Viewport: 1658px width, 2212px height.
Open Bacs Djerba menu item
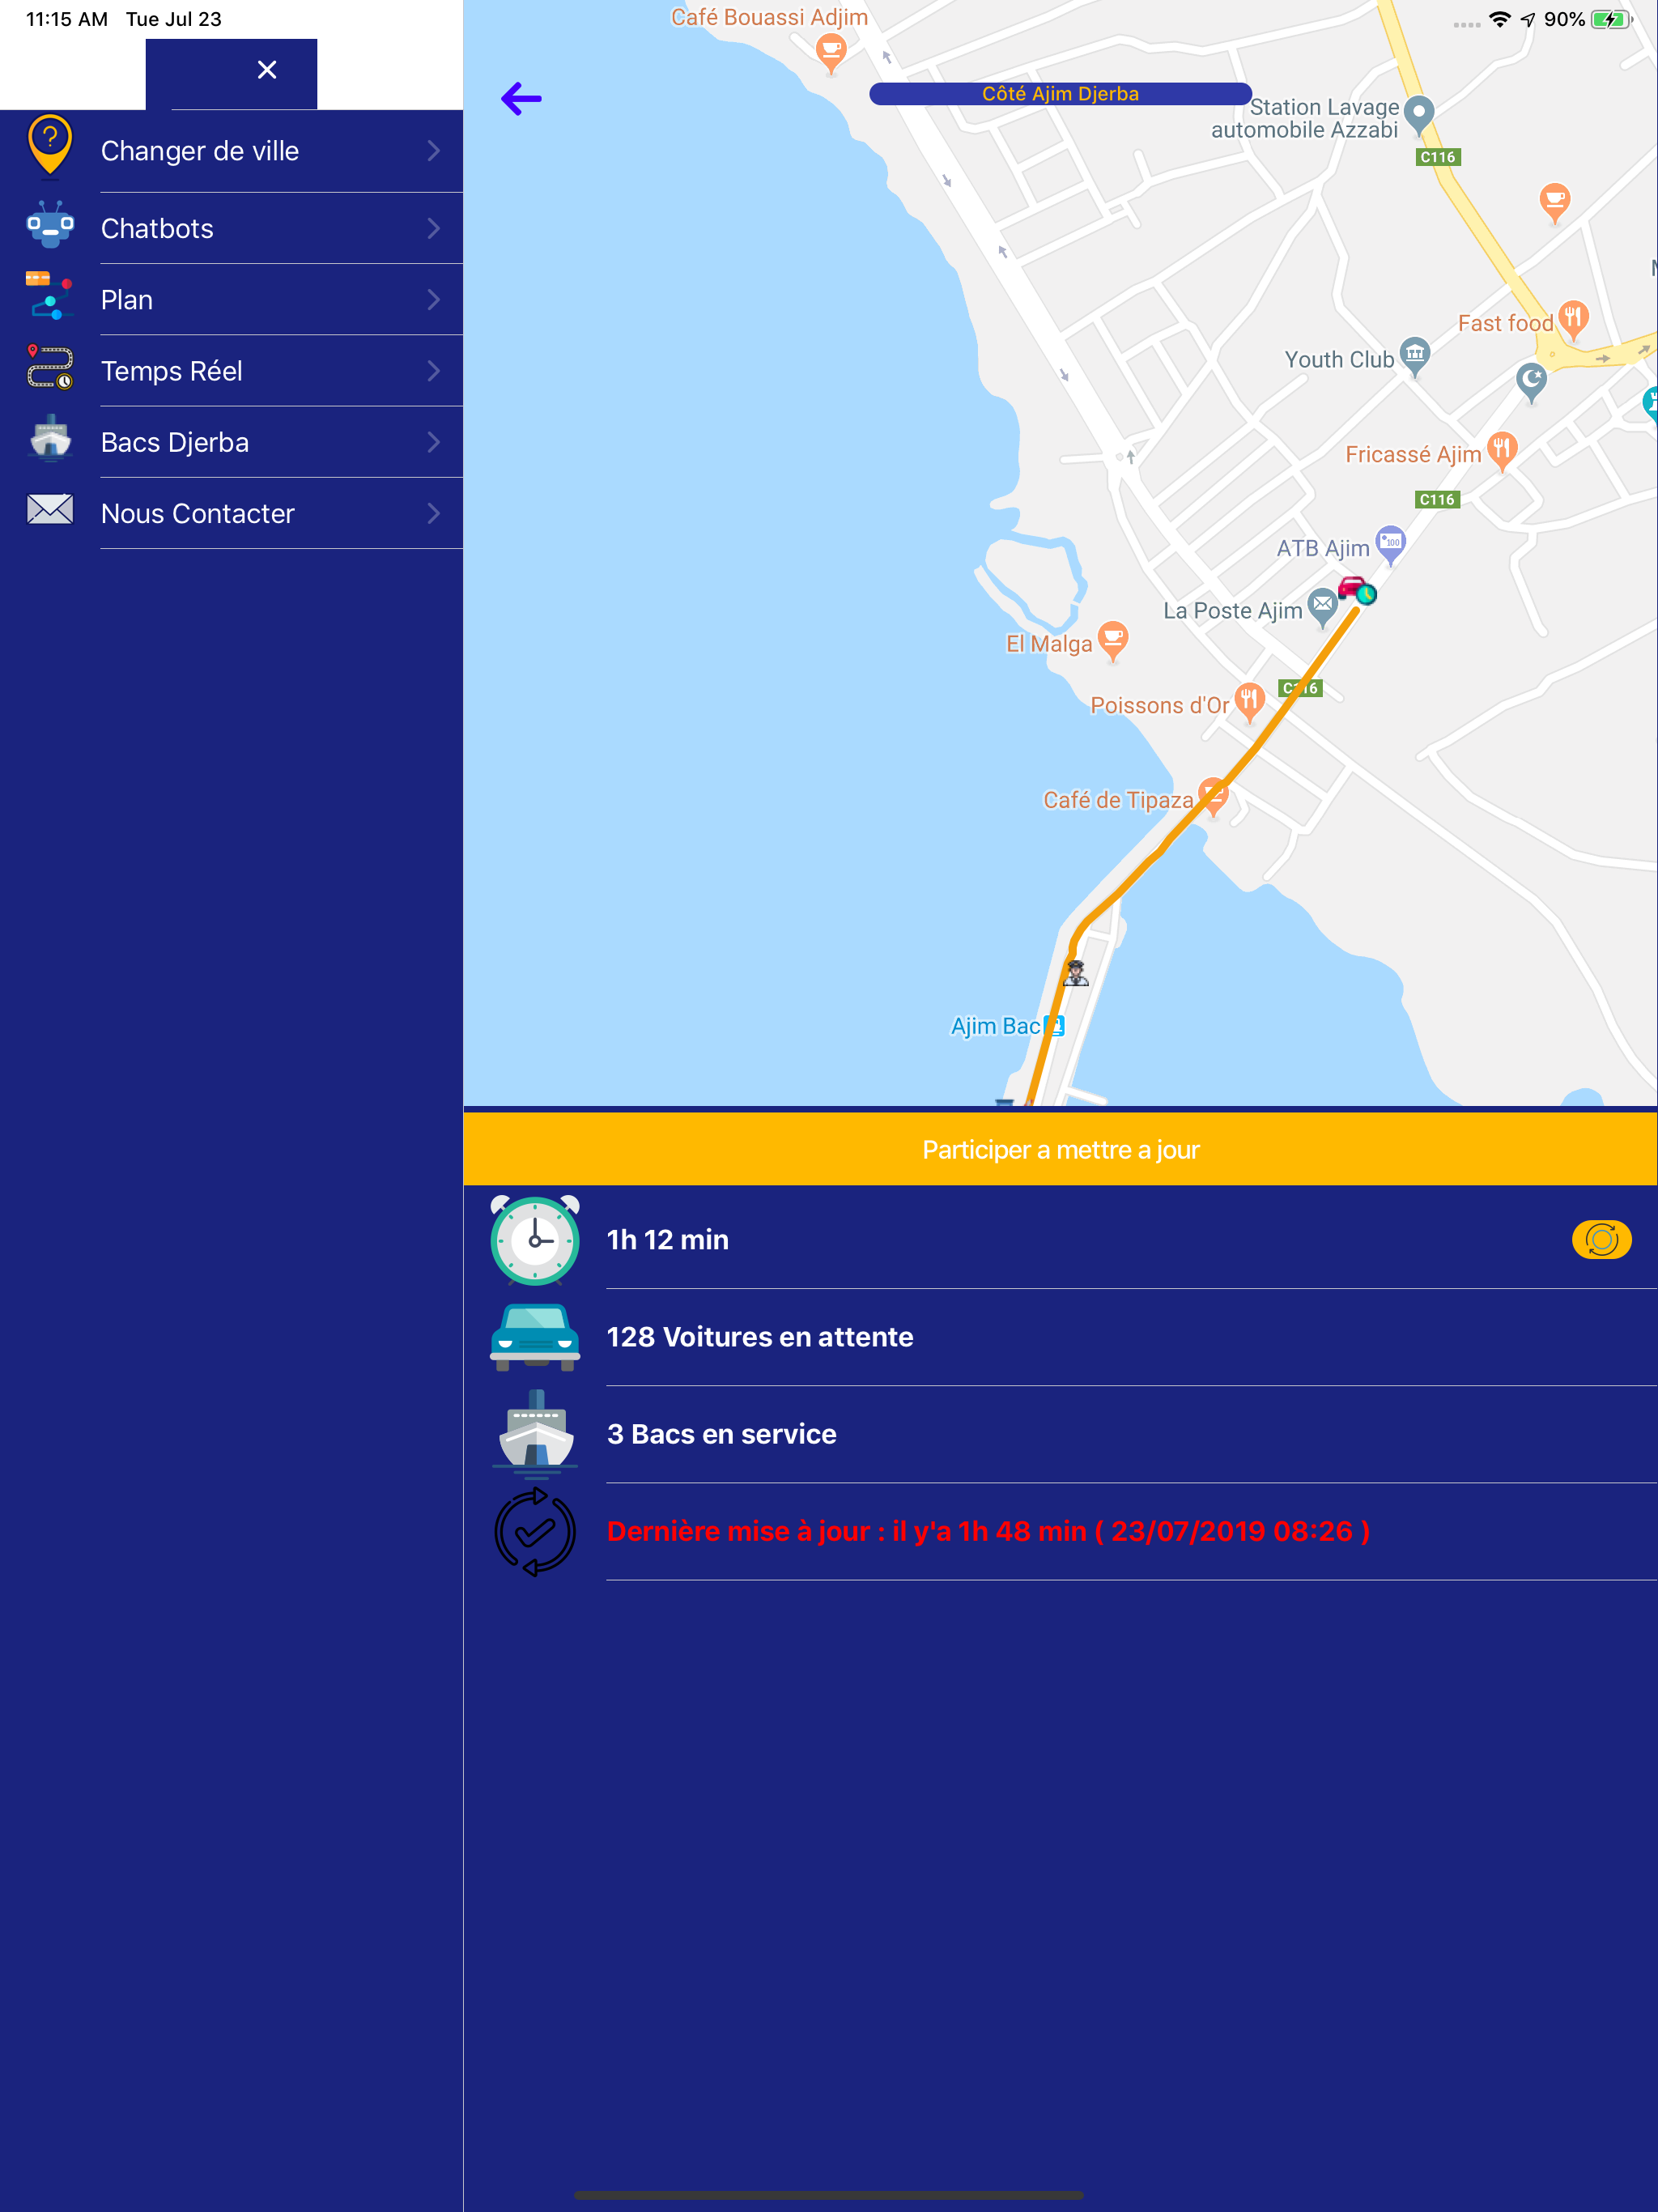coord(231,442)
